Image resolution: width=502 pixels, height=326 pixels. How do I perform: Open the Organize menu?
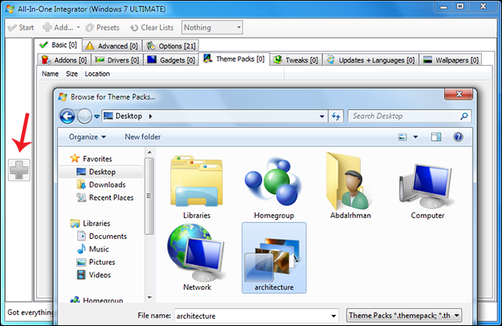87,137
